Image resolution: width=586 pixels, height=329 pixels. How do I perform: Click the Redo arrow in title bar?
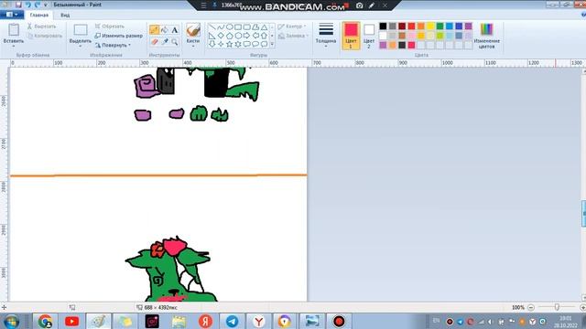[x=37, y=5]
